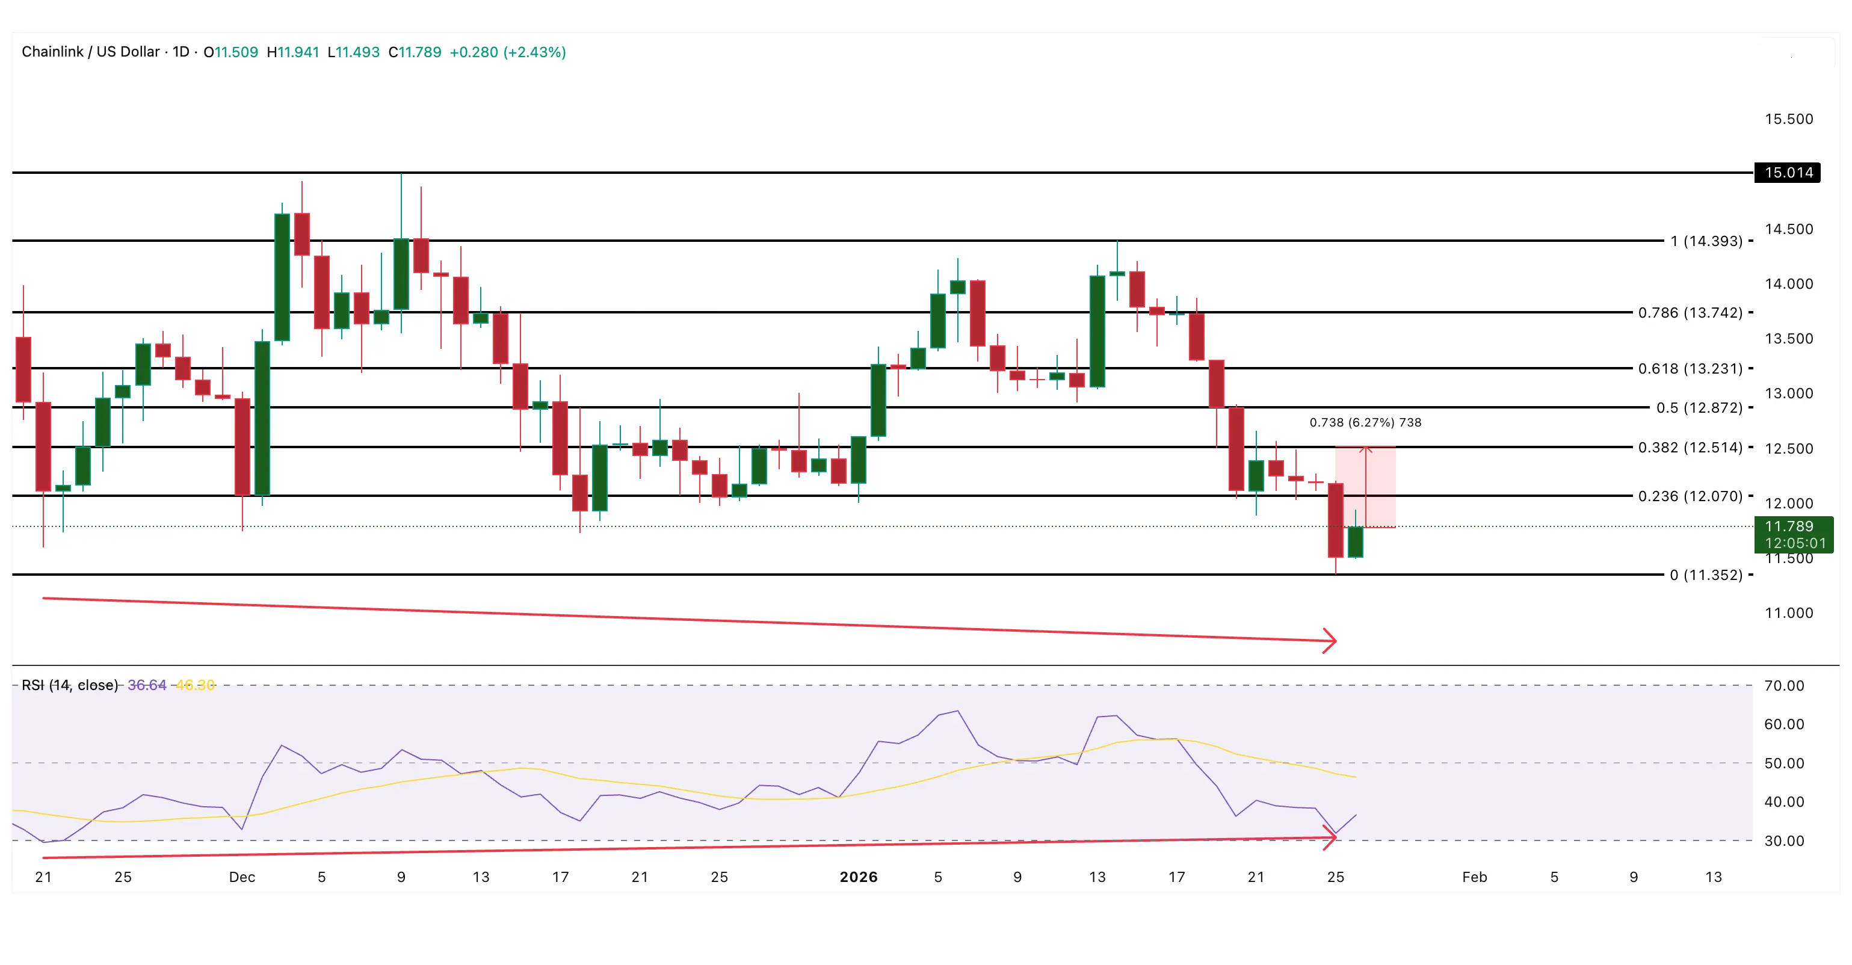
Task: Select the pink price range measurement box
Action: [1380, 487]
